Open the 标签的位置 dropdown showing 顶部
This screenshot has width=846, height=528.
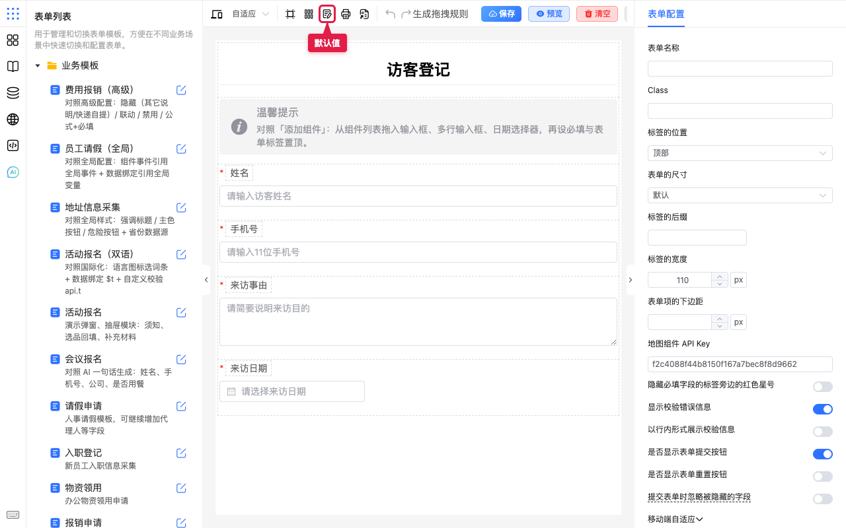(740, 153)
